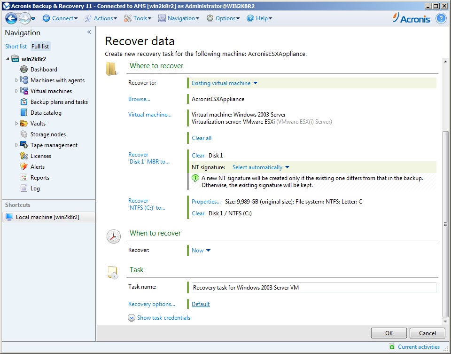Click Recover 'NTFS (C:)' to... link
Viewport: 451px width, 354px height.
(x=147, y=204)
